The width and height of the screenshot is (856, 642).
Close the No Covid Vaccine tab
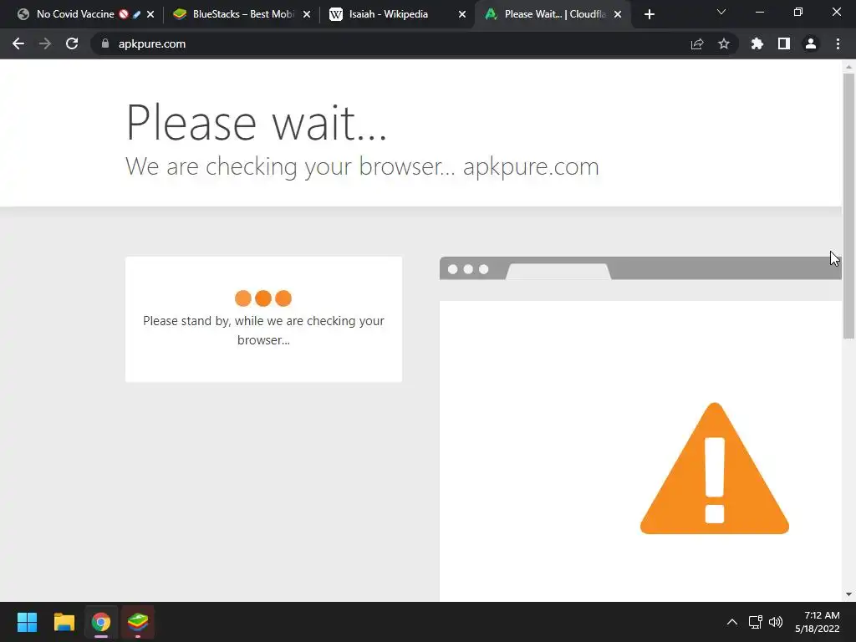tap(150, 14)
